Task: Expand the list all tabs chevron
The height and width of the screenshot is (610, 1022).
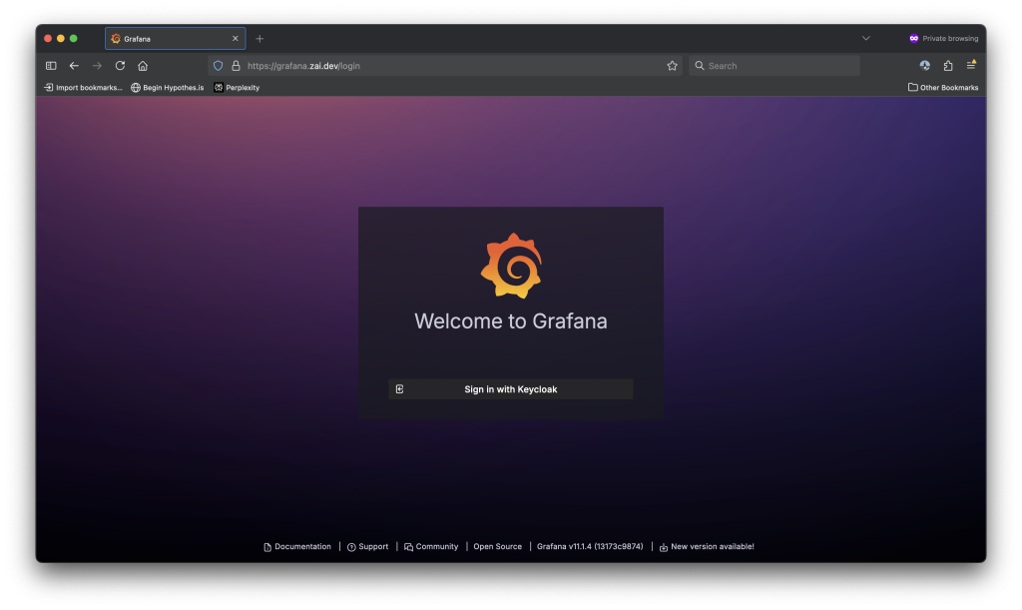Action: [x=865, y=39]
